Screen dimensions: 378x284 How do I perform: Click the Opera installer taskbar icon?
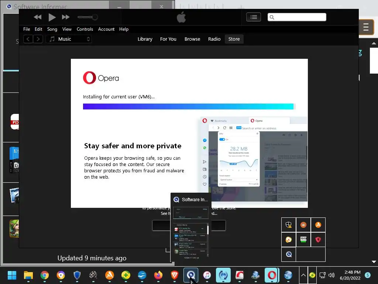coord(272,275)
